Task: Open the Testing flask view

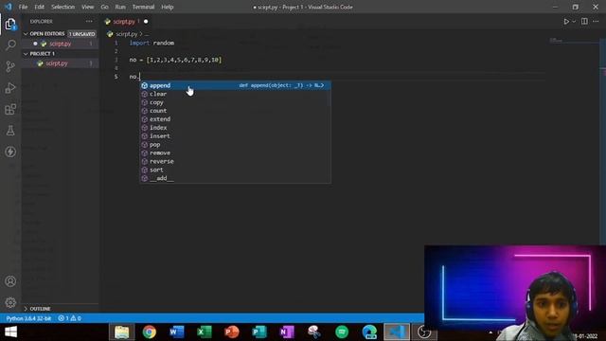Action: coord(10,131)
